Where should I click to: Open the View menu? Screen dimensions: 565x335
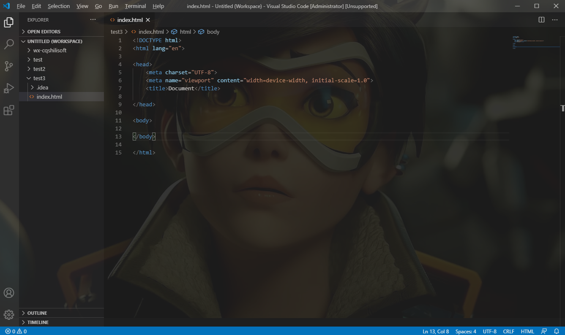pos(82,6)
